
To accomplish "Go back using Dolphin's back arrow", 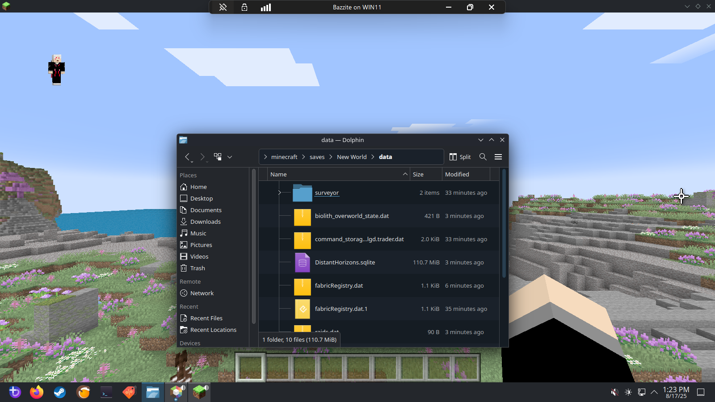I will pyautogui.click(x=188, y=157).
